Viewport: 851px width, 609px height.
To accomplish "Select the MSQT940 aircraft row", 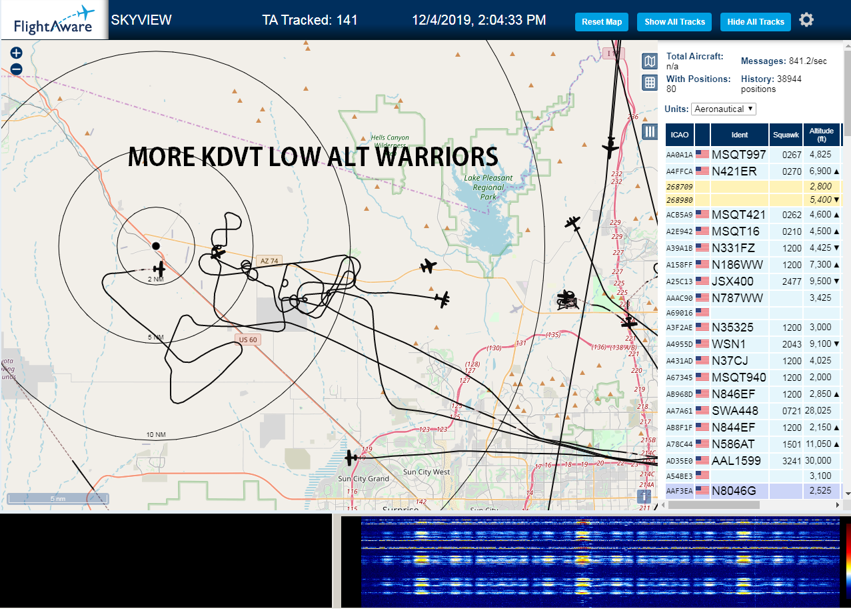I will (754, 378).
